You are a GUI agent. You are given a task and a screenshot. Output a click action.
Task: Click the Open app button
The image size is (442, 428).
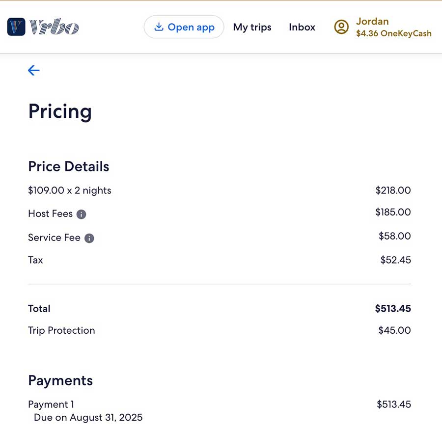point(184,27)
